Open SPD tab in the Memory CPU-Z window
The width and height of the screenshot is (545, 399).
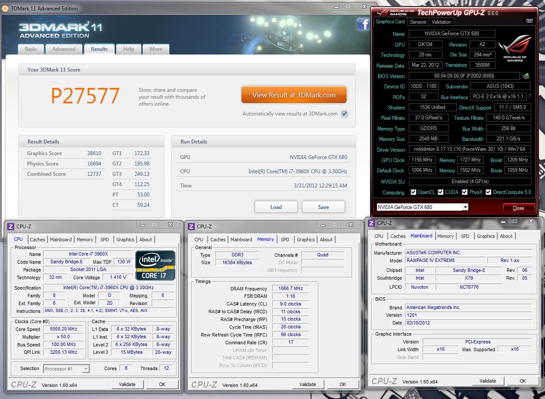coord(285,240)
